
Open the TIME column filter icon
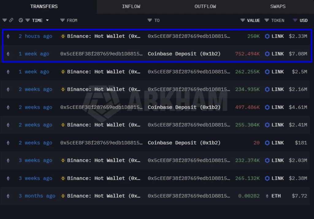[28, 20]
